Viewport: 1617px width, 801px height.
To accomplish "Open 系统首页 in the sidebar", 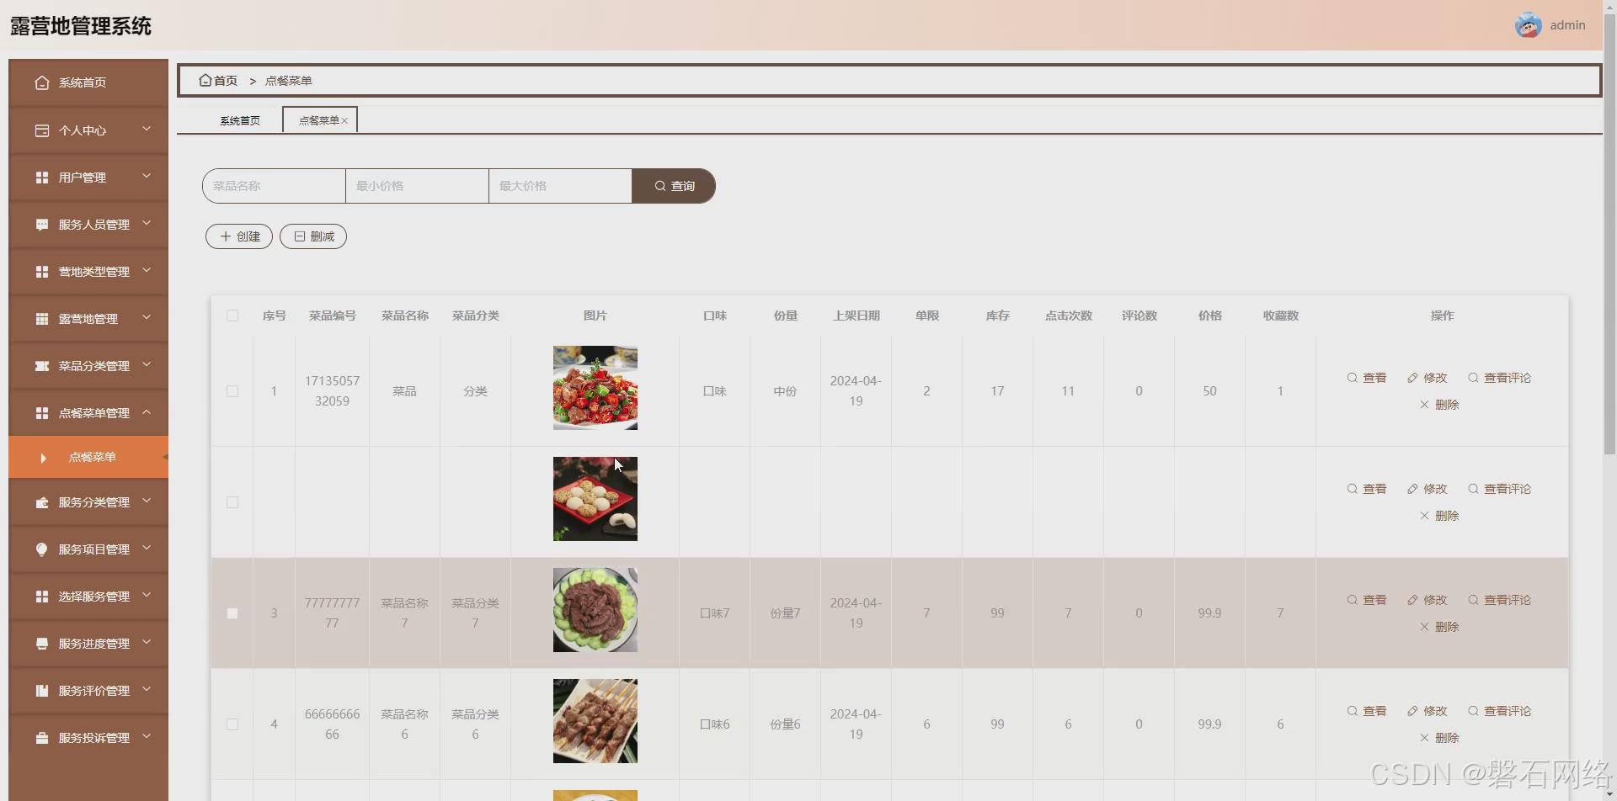I will click(88, 82).
